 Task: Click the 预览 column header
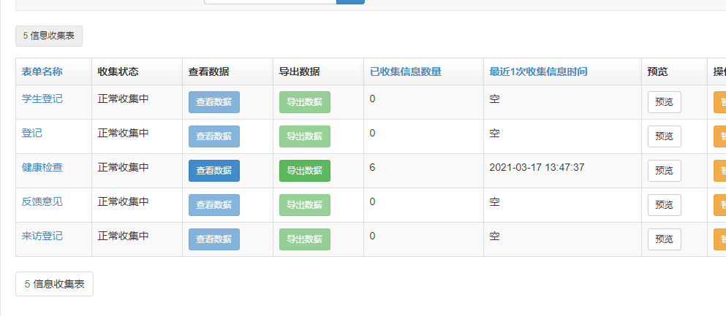657,72
